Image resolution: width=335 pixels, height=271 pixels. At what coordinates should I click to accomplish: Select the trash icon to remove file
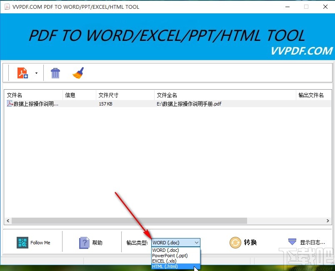pos(55,72)
